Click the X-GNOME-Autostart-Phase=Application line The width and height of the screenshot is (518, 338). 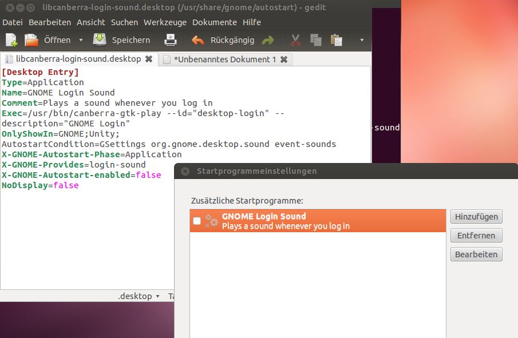92,154
